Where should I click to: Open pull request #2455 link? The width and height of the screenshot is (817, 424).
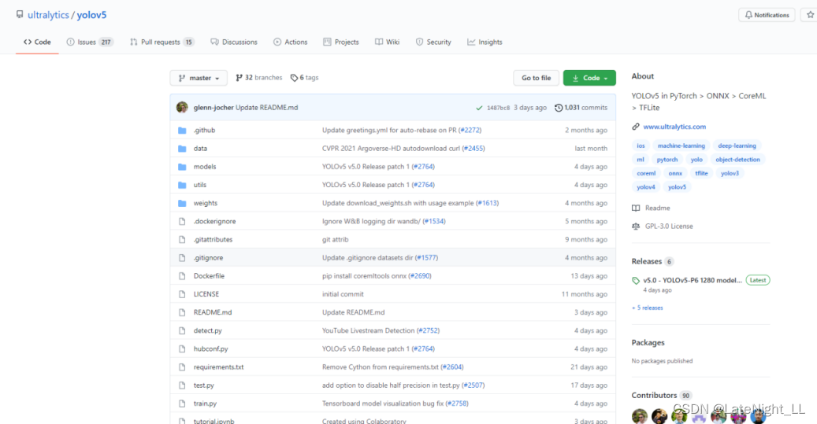click(473, 149)
